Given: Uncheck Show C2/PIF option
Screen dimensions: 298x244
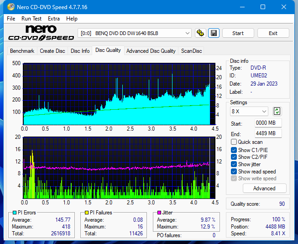Looking at the screenshot, I should (x=234, y=157).
